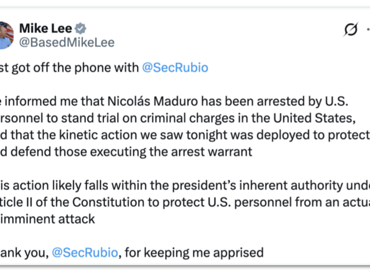The height and width of the screenshot is (272, 370).
Task: Click the words "imminent attack" in the tweet
Action: tap(53, 219)
